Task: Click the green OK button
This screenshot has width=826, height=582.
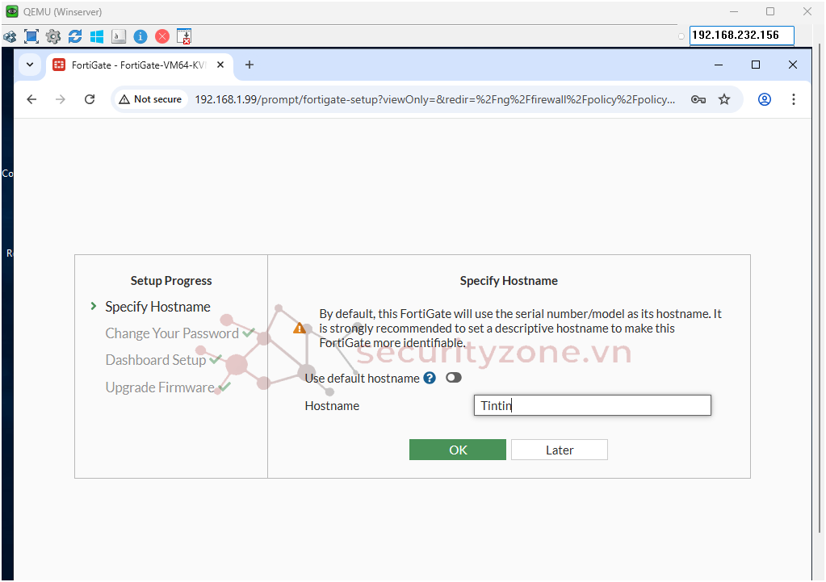Action: point(457,450)
